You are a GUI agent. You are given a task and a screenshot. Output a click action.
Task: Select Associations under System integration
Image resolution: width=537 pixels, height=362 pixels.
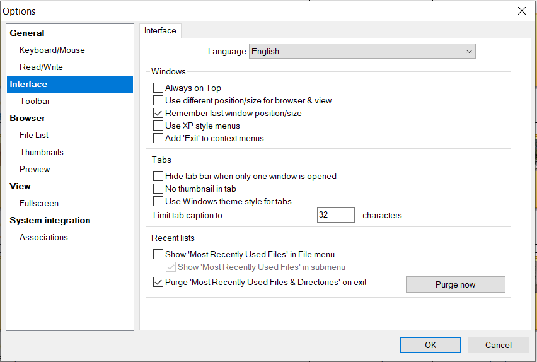pyautogui.click(x=43, y=237)
